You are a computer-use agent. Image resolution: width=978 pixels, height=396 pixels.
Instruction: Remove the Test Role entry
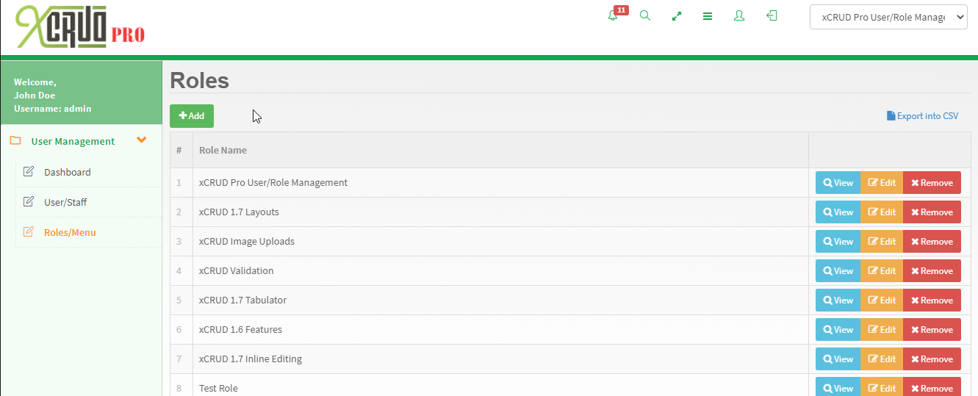(x=932, y=388)
